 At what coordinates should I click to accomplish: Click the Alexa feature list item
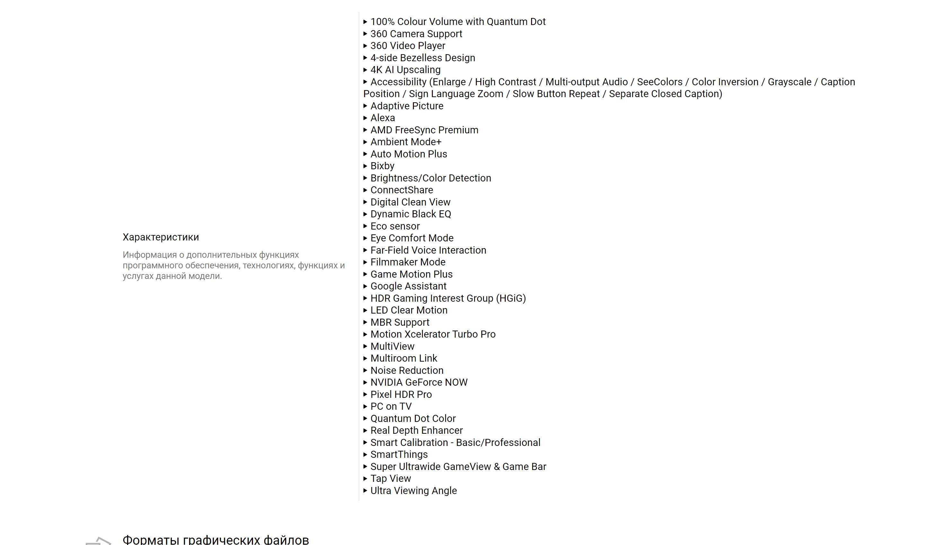382,117
